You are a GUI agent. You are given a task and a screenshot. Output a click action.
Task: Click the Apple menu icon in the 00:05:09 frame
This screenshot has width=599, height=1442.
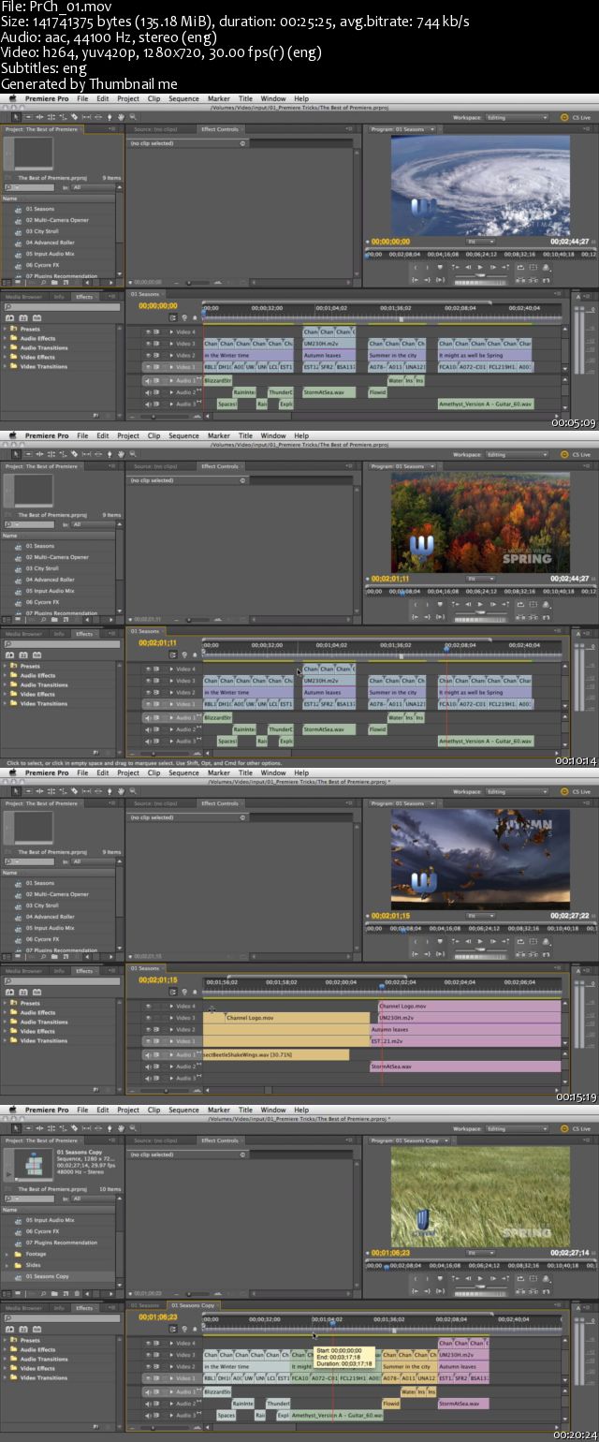13,98
